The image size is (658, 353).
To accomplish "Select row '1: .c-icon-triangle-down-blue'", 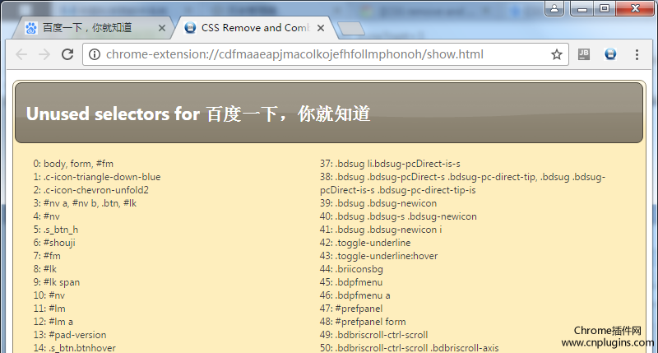I will coord(97,177).
